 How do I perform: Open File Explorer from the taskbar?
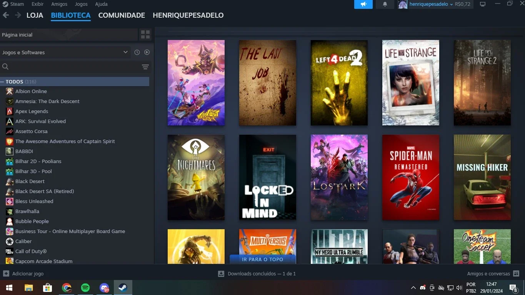tap(29, 288)
